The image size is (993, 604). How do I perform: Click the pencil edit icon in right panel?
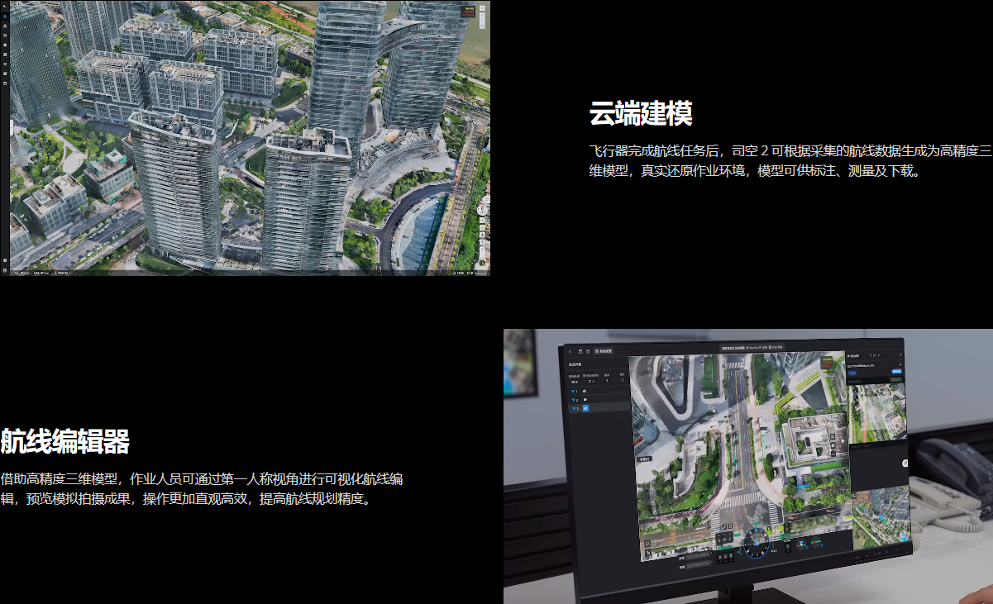click(x=900, y=355)
